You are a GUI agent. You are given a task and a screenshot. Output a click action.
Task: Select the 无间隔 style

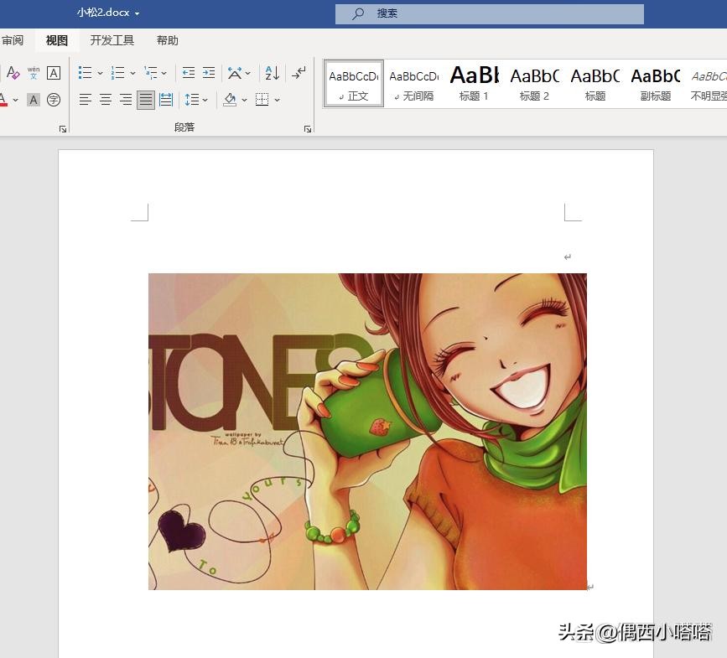tap(413, 84)
